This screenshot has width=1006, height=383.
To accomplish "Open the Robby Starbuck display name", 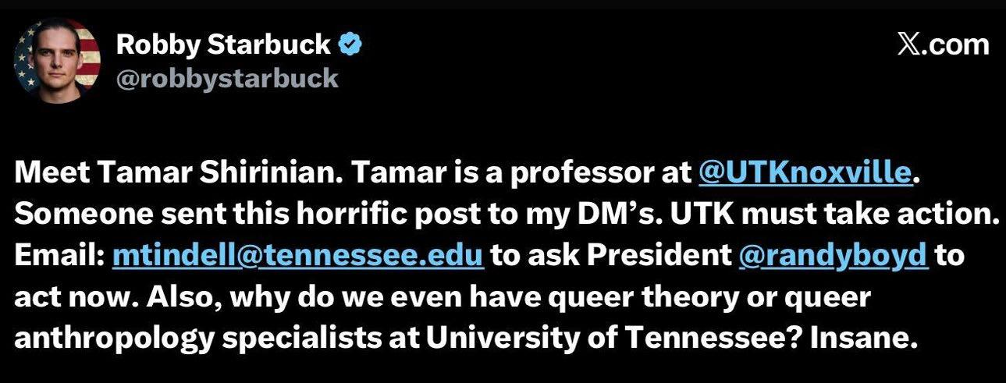I will tap(223, 45).
